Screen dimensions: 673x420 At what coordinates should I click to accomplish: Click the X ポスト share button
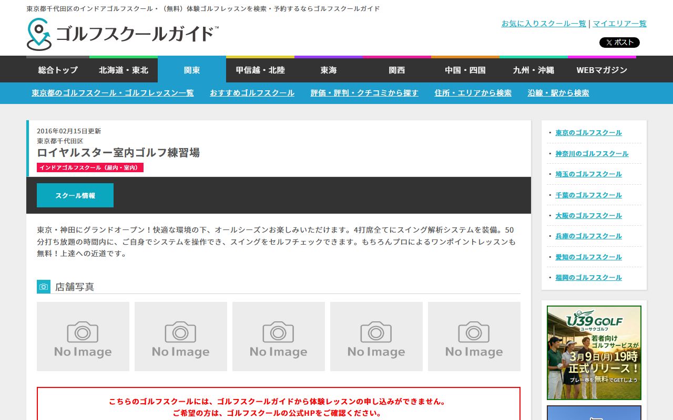point(619,43)
